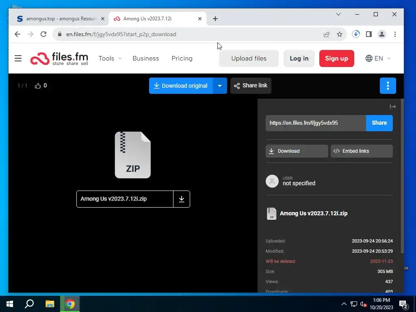This screenshot has width=416, height=312.
Task: Click the sidebar Download button
Action: pos(297,151)
